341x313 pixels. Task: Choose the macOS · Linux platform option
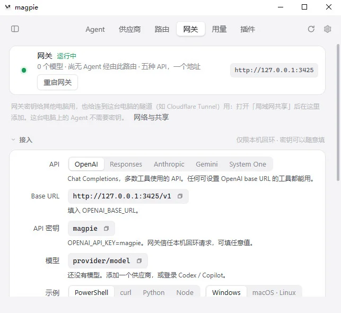(x=274, y=292)
